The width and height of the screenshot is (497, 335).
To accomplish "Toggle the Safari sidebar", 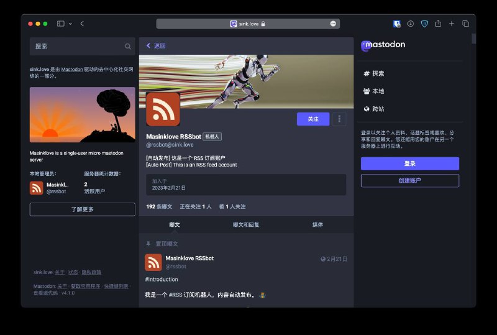I will 61,24.
